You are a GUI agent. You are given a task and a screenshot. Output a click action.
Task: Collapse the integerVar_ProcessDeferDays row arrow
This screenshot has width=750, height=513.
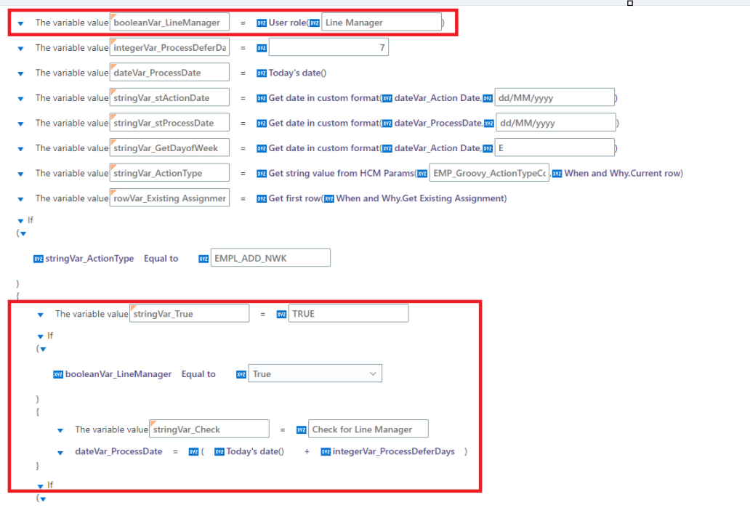point(20,48)
